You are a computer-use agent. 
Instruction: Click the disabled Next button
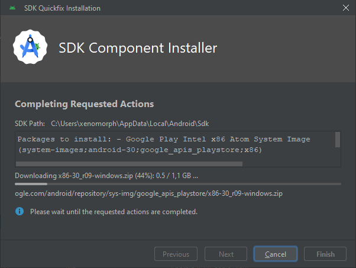[x=226, y=254]
